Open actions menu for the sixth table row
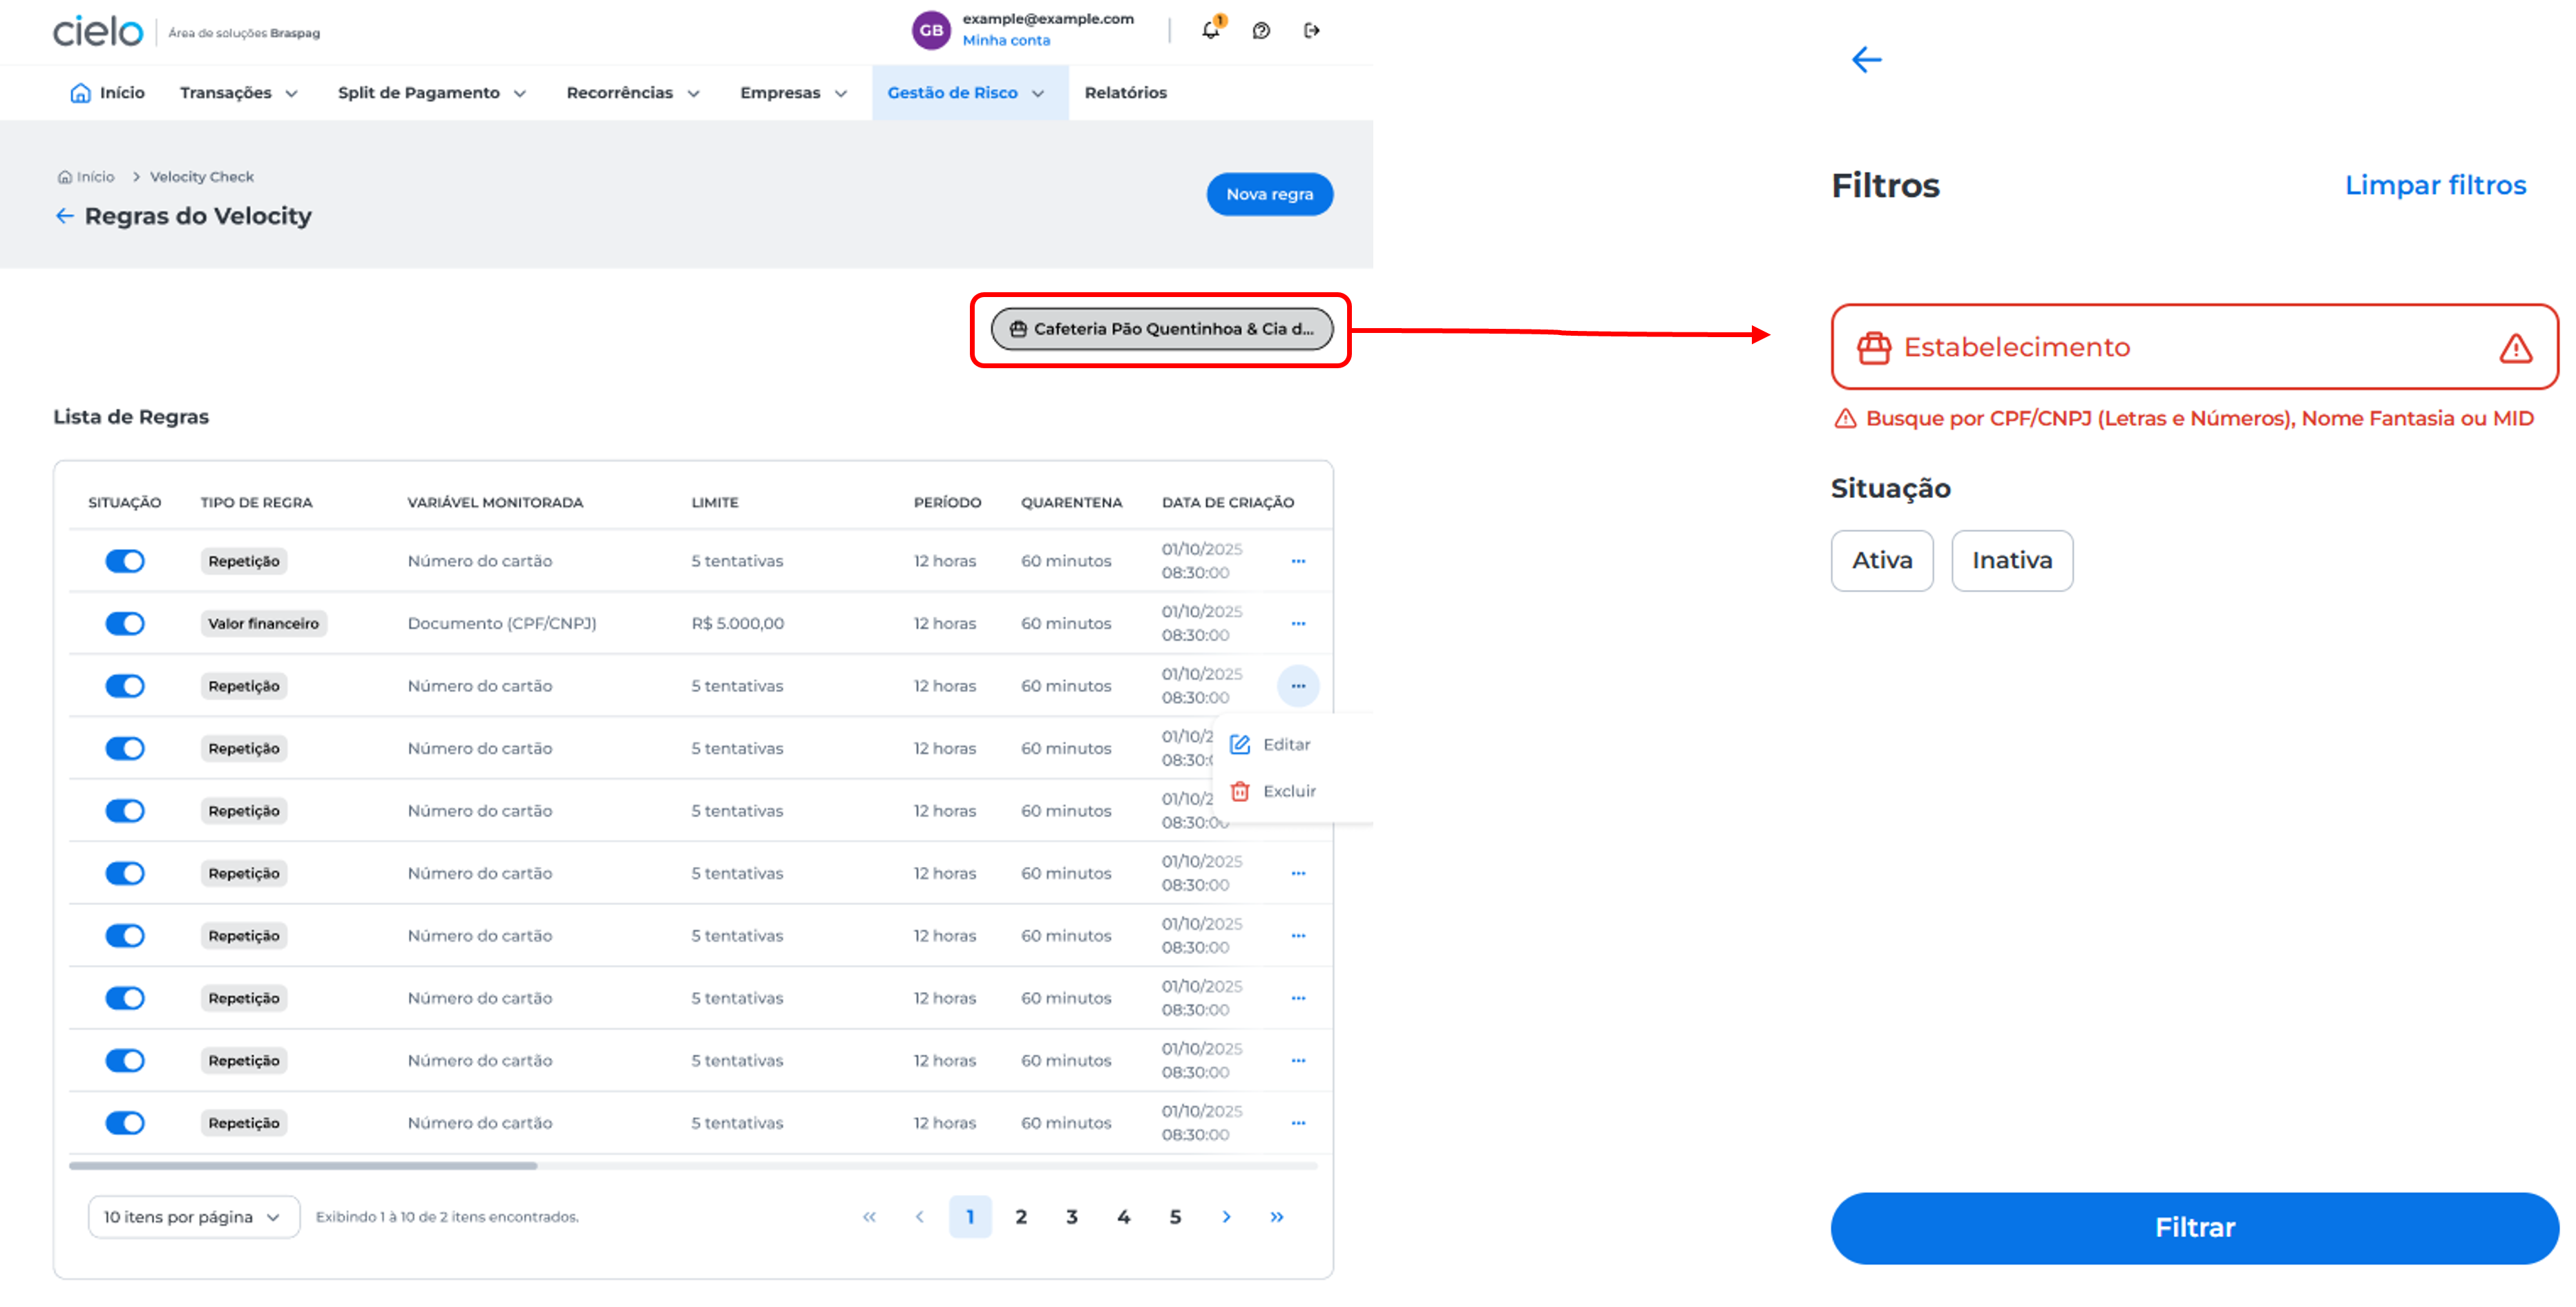This screenshot has width=2576, height=1307. (x=1298, y=874)
